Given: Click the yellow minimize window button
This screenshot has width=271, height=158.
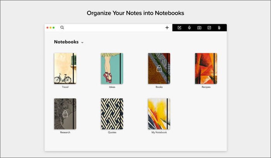Looking at the screenshot, I should (50, 27).
